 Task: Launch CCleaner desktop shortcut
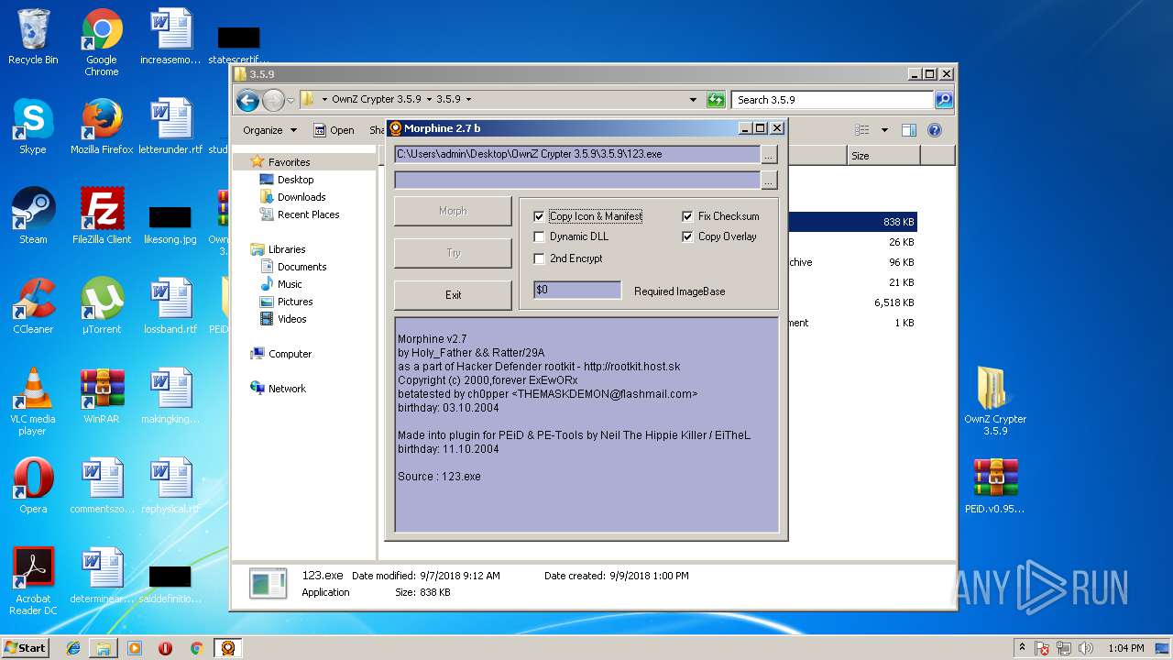coord(33,306)
